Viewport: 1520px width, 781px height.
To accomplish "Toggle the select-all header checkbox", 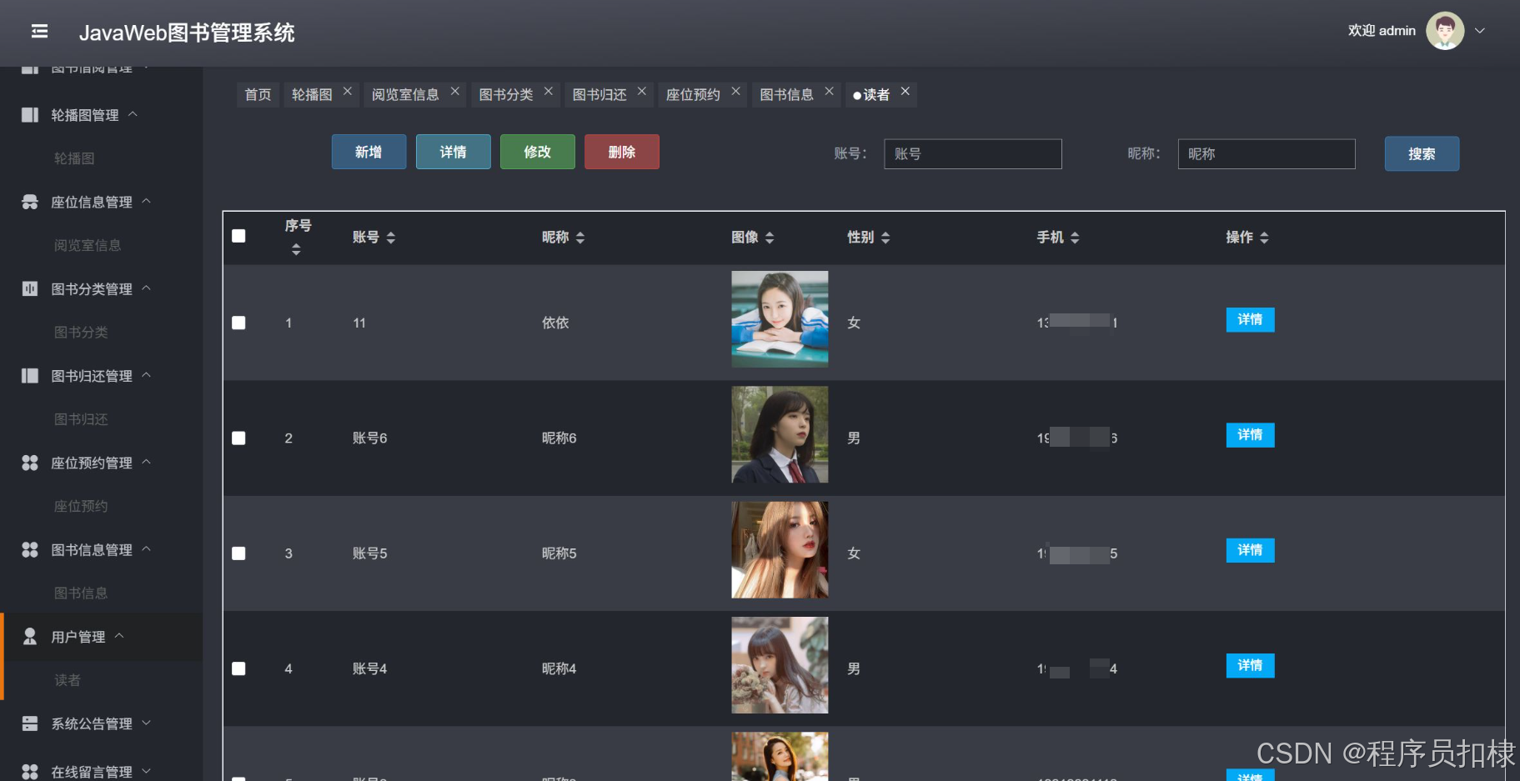I will click(x=238, y=236).
